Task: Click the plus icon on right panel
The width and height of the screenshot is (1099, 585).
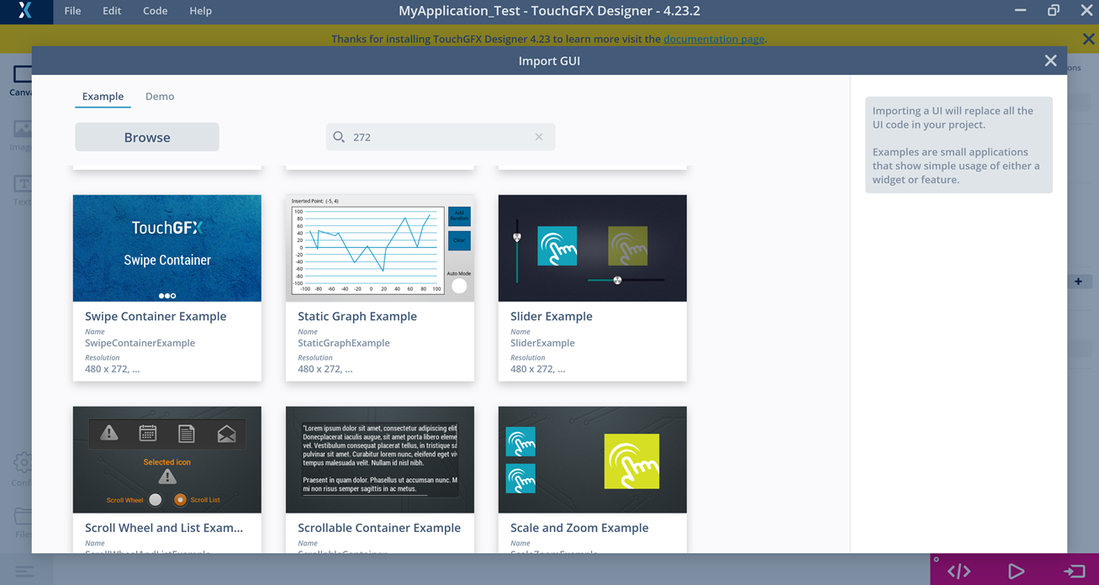Action: point(1078,282)
